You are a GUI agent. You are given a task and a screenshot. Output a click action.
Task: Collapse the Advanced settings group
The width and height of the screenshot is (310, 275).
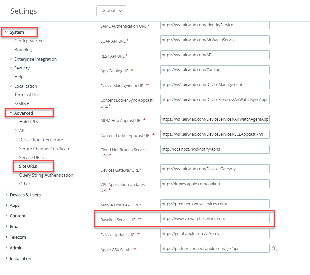pyautogui.click(x=11, y=113)
